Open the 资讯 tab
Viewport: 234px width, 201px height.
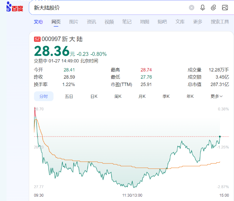(x=92, y=22)
